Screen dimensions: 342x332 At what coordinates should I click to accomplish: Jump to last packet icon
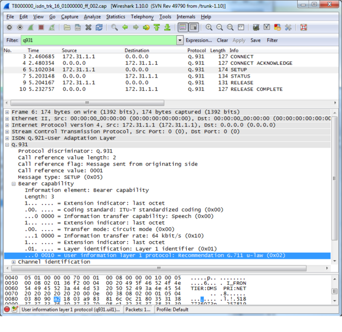click(x=167, y=28)
